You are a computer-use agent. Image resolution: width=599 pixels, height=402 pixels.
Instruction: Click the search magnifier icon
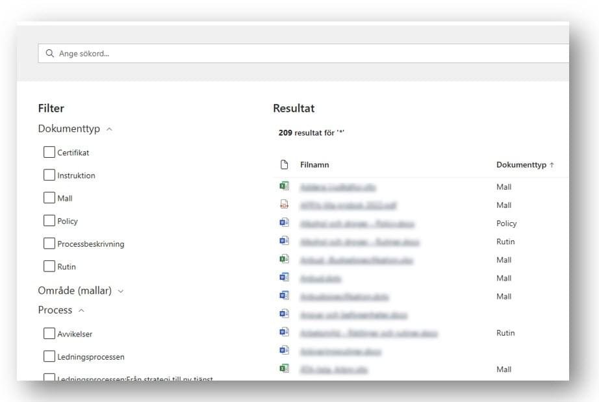click(x=50, y=53)
